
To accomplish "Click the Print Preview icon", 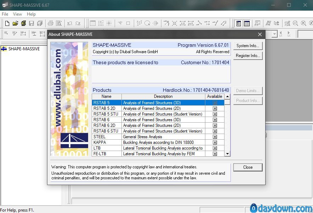I will 59,23.
